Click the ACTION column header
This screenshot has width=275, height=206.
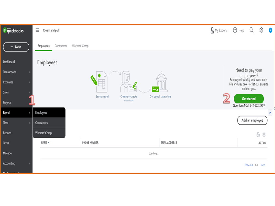(x=262, y=143)
